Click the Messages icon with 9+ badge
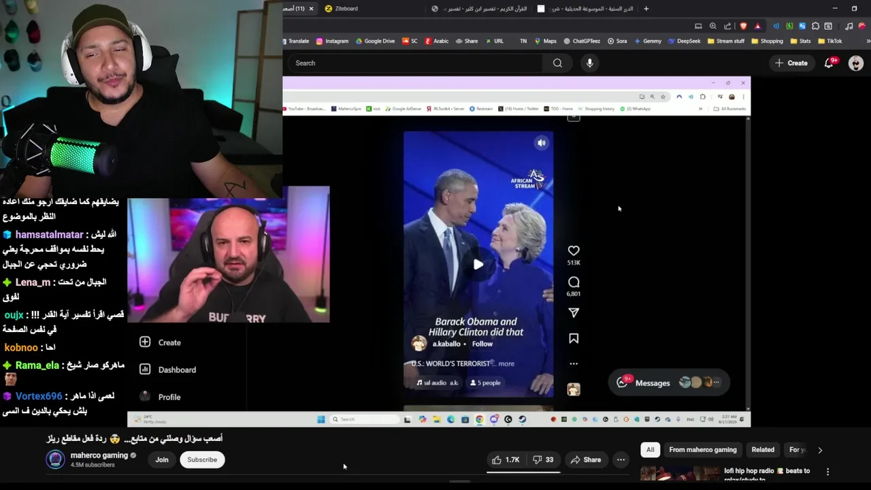 pyautogui.click(x=622, y=382)
